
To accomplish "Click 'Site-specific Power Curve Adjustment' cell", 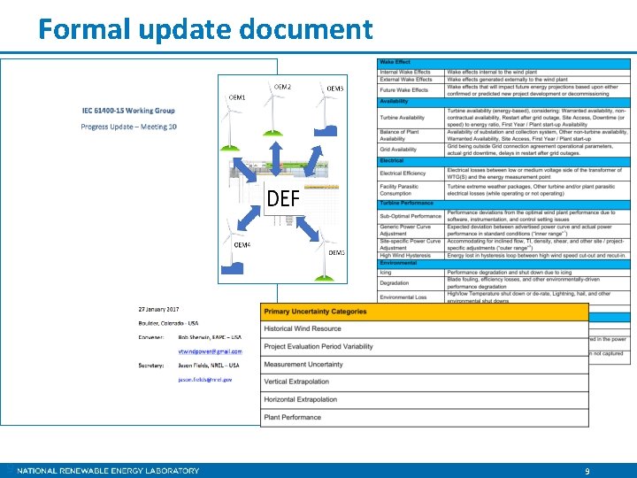I will (411, 244).
